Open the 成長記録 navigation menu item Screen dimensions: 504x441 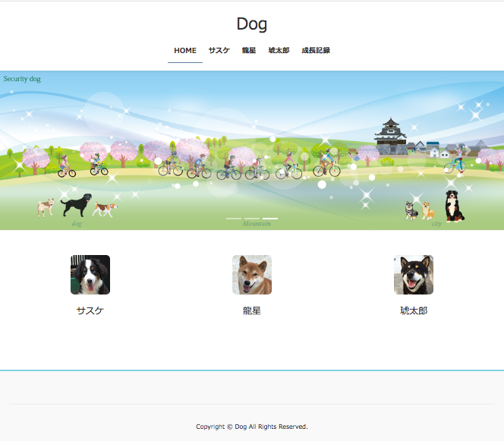(316, 50)
